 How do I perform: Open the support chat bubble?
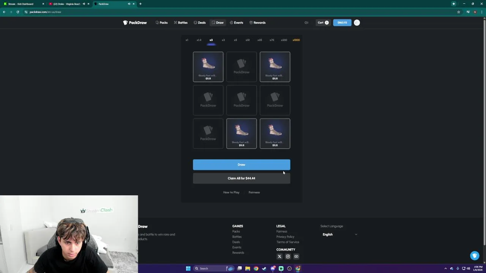point(475,256)
